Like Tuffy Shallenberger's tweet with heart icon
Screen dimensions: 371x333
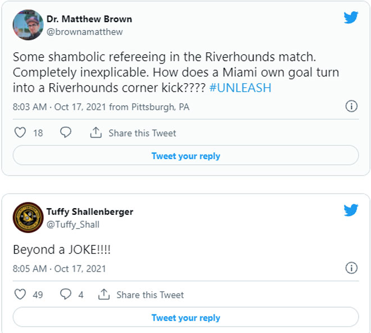coord(20,294)
